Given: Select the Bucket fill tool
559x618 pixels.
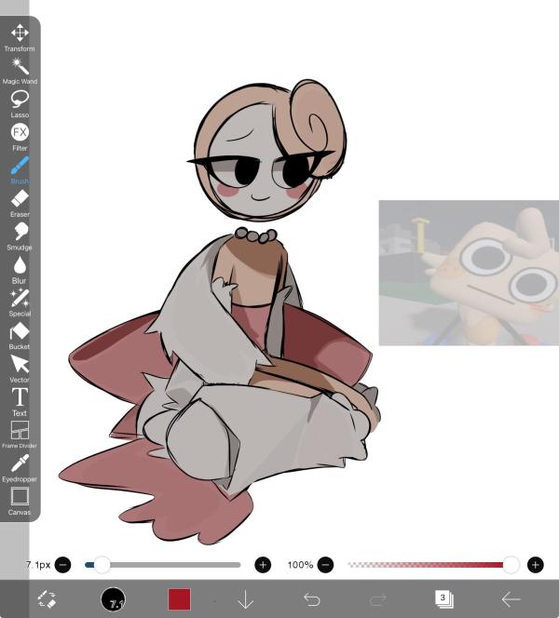Looking at the screenshot, I should click(x=20, y=336).
